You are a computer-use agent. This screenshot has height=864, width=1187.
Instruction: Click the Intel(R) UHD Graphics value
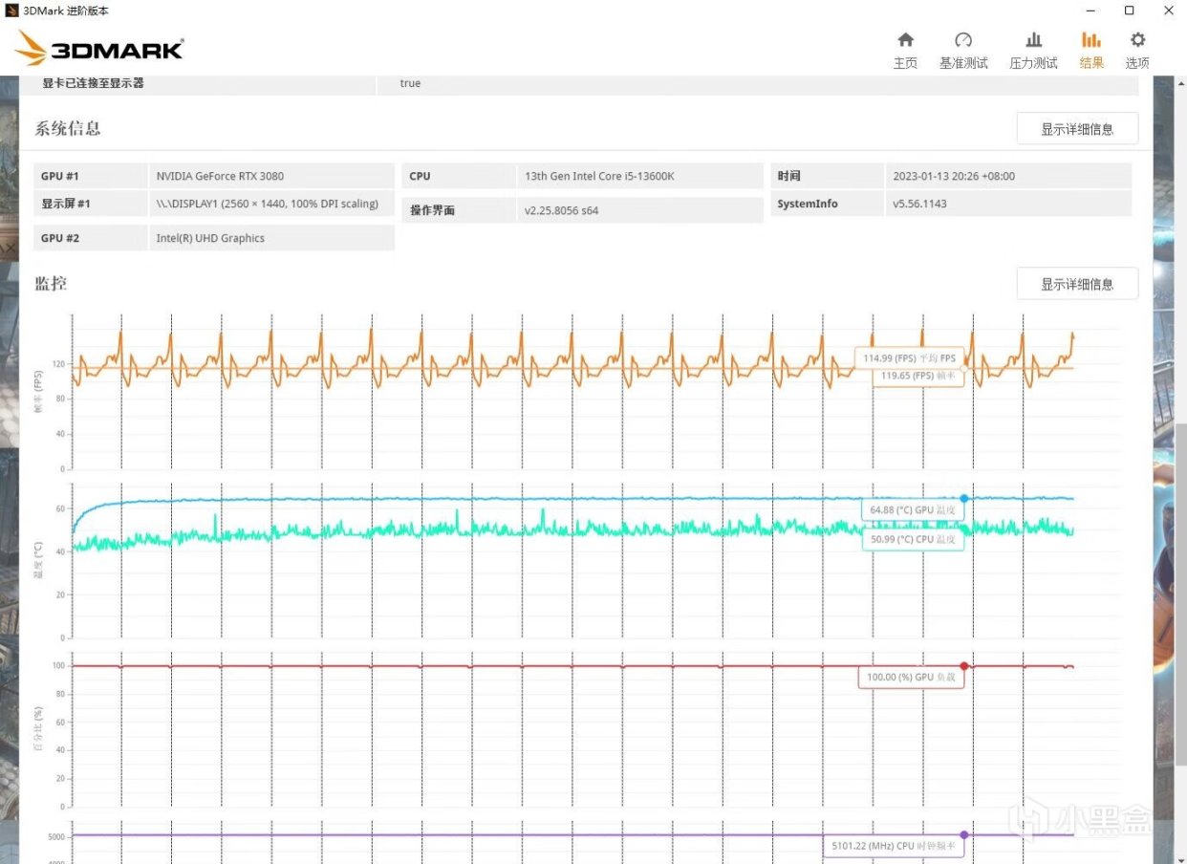pos(210,238)
